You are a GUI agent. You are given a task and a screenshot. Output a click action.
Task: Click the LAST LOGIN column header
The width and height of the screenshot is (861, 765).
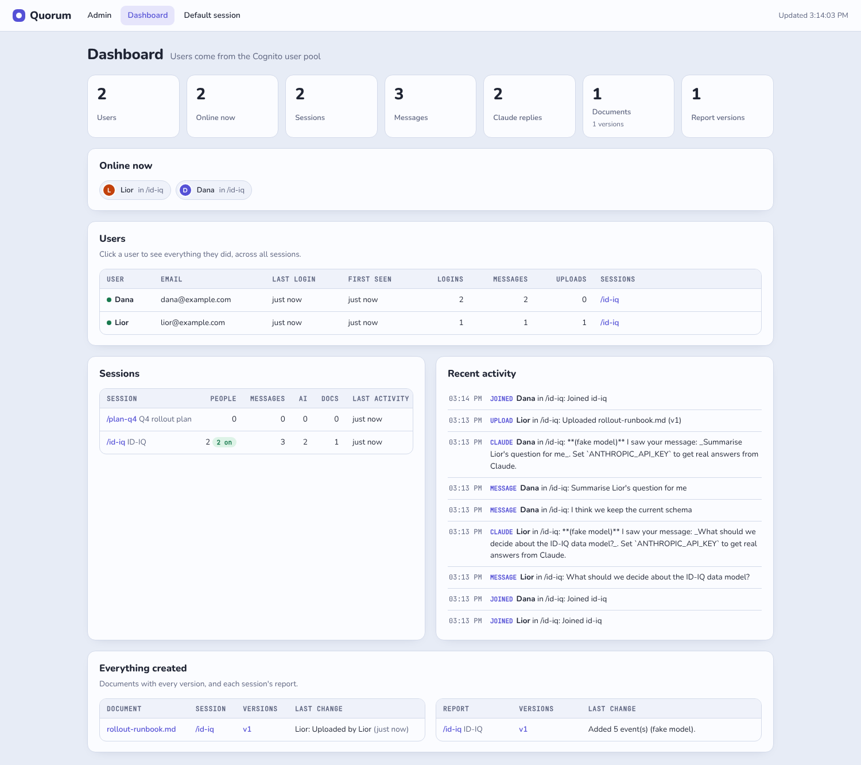(x=294, y=280)
